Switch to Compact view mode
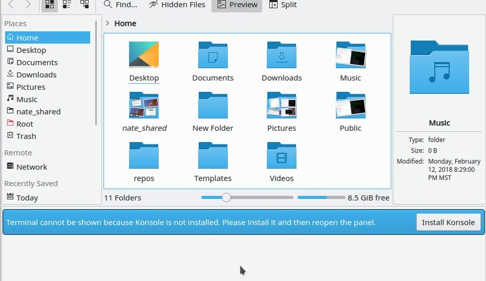Screen dimensions: 486x281 67,5
